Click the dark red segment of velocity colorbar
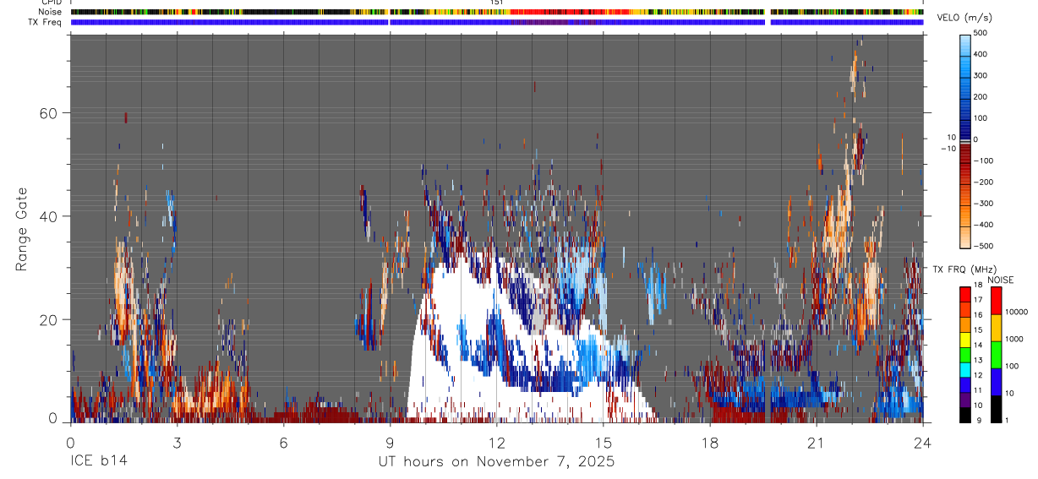This screenshot has width=1038, height=479. 964,155
